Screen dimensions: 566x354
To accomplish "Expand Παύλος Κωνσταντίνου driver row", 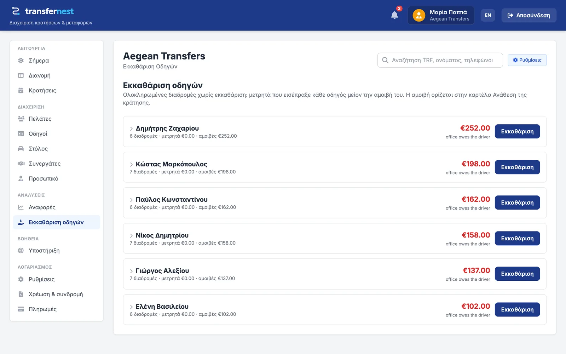I will (131, 200).
